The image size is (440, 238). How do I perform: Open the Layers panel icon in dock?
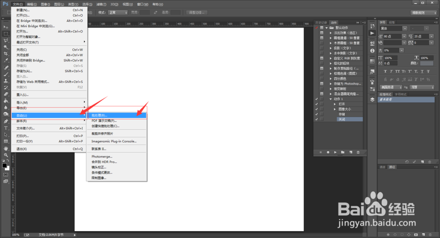tap(372, 100)
